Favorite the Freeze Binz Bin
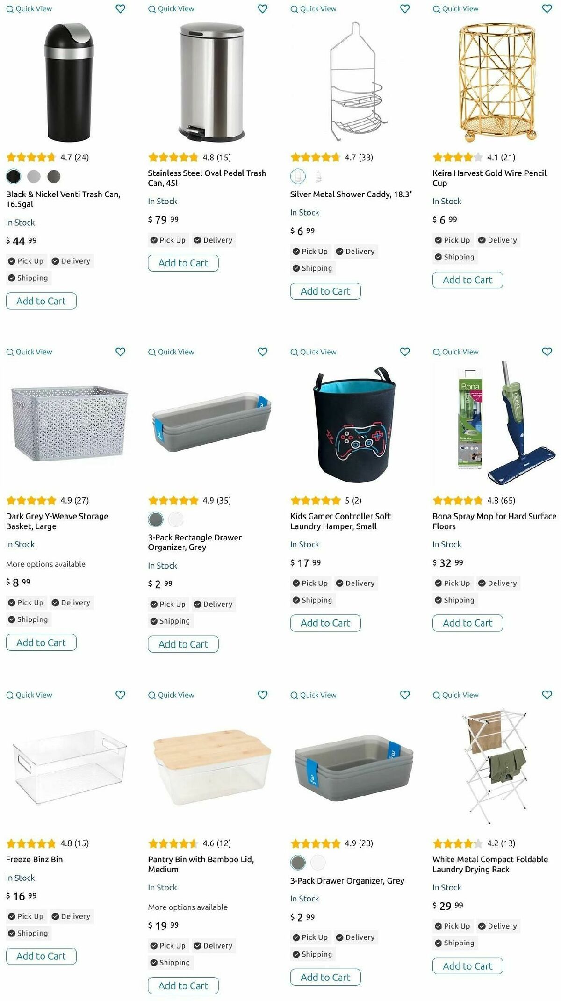The height and width of the screenshot is (1001, 561). (x=120, y=695)
